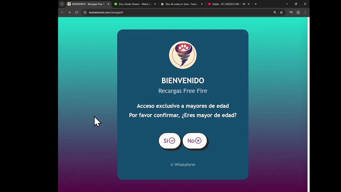Click the Recargas Free Fire subtitle

[183, 91]
